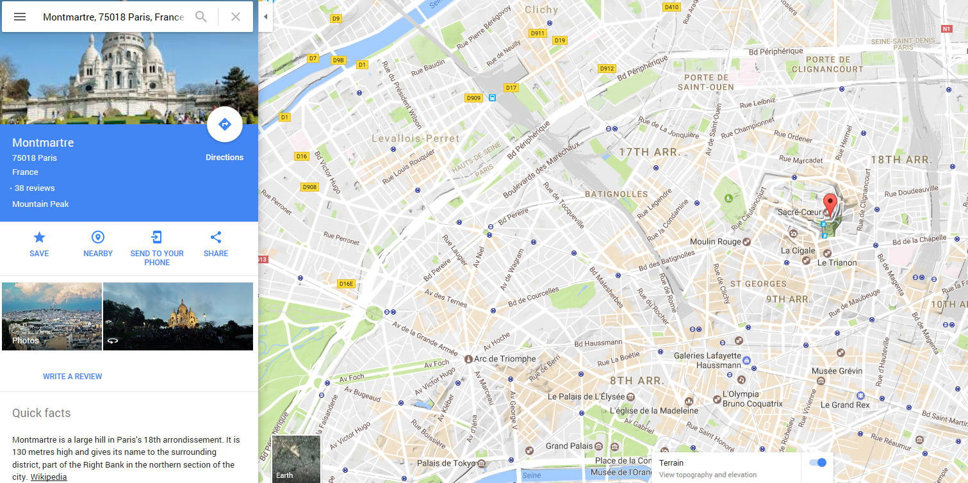
Task: Click the D16E road badge
Action: coord(346,284)
